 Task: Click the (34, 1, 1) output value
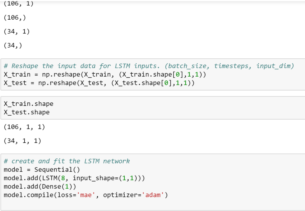click(22, 141)
